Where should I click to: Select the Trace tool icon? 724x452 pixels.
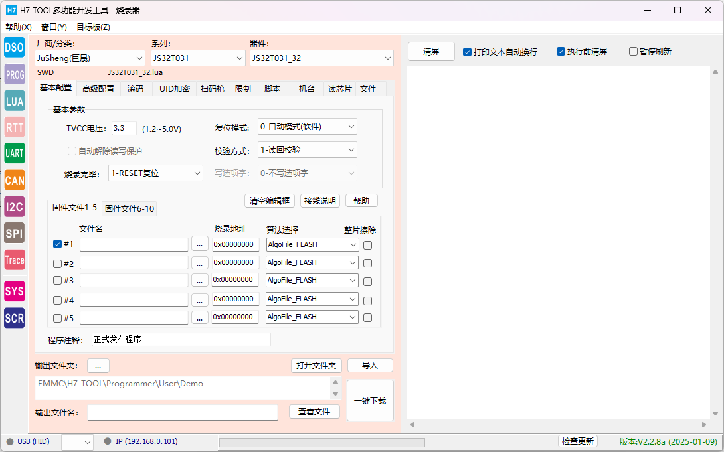pos(14,260)
